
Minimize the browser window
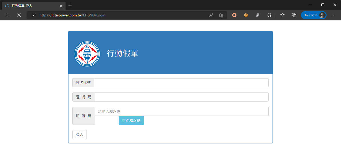[310, 5]
